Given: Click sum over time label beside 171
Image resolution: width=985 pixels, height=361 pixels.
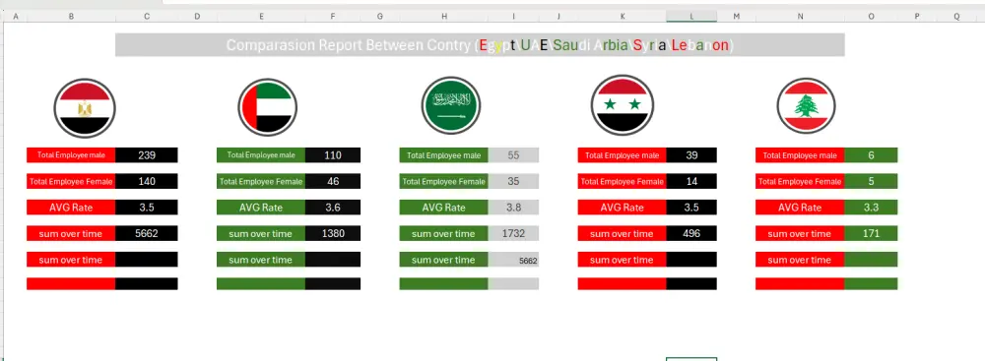Looking at the screenshot, I should click(x=800, y=233).
